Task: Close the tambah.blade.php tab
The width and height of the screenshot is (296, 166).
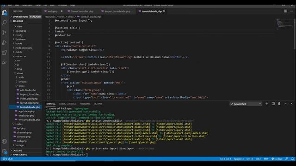Action: (x=164, y=11)
